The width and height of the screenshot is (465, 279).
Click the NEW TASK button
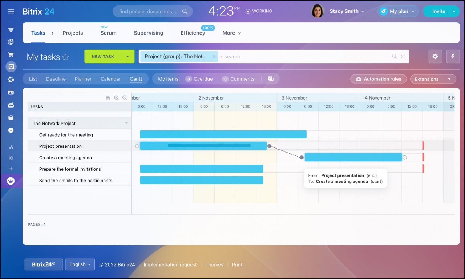pyautogui.click(x=103, y=57)
